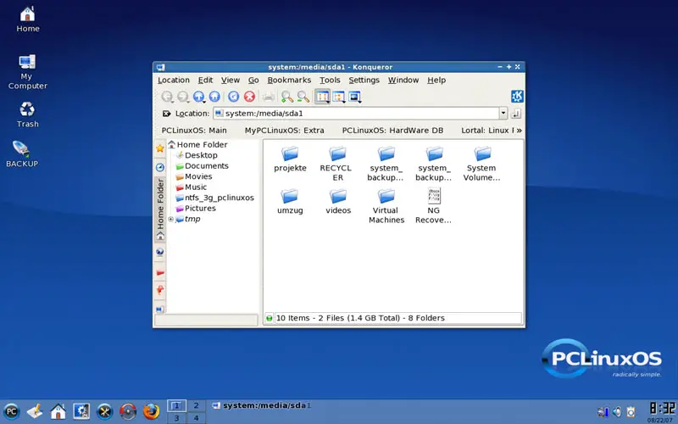Select ntfs_3g_pclinuxos in the sidebar tree
Screen dimensions: 678x424
point(215,198)
